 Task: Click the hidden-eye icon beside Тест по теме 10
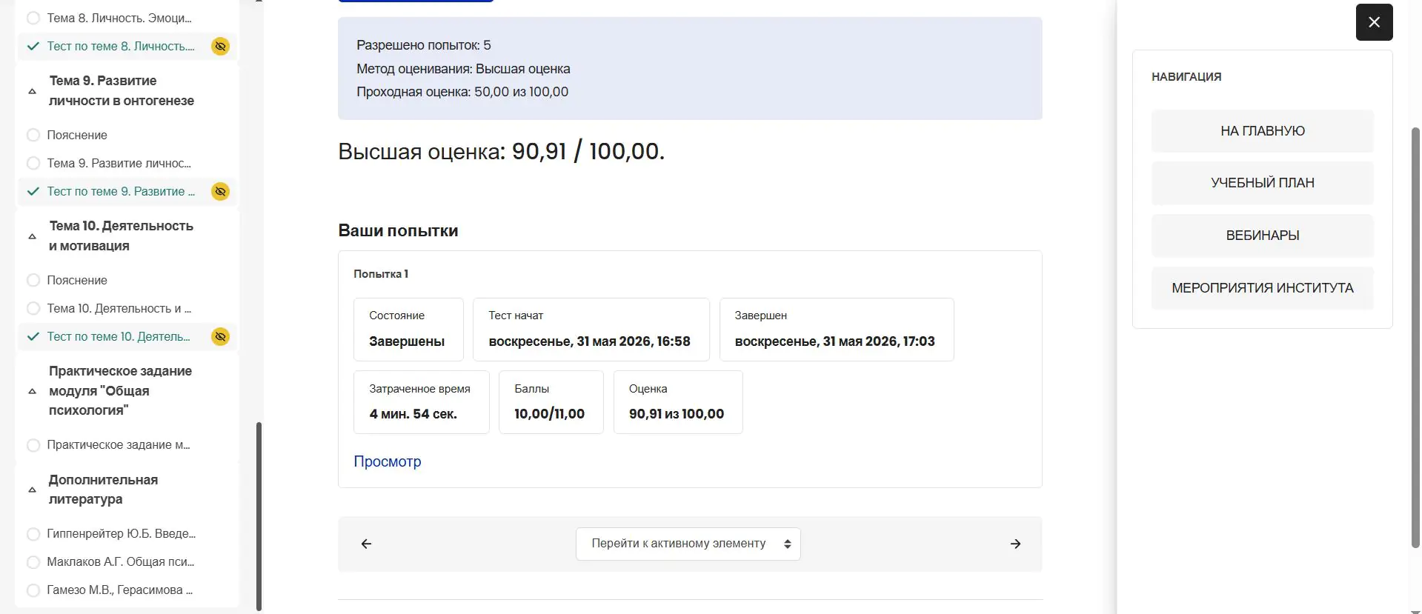(220, 336)
